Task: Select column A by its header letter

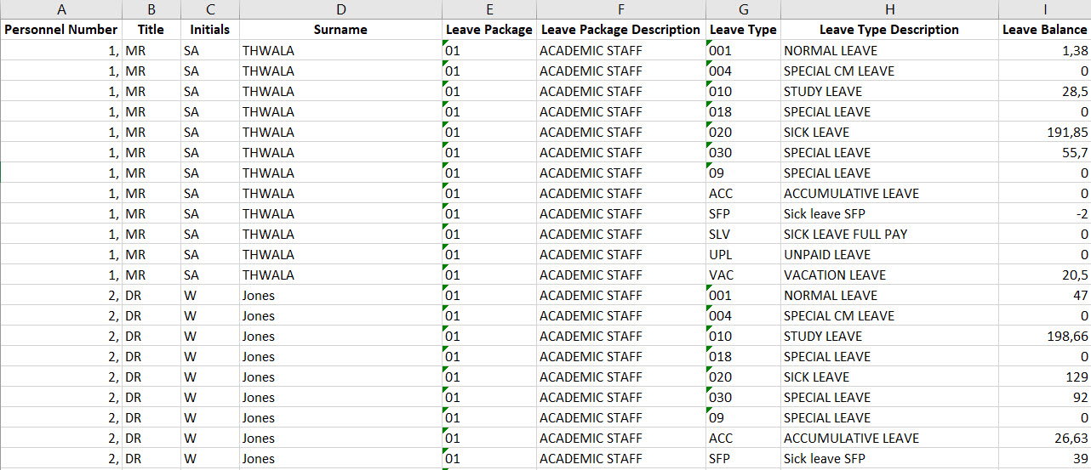Action: click(x=60, y=9)
